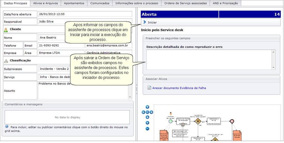Click the email field ana.beatriz@empresa.com.br
Screen dimensions: 284x143
pos(109,45)
